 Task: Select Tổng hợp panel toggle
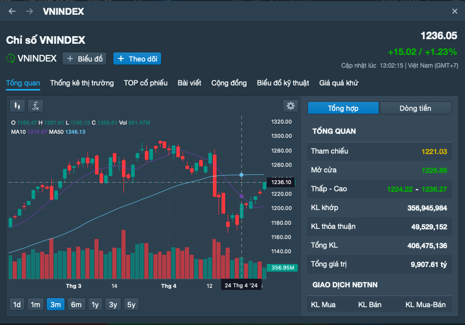(x=343, y=108)
